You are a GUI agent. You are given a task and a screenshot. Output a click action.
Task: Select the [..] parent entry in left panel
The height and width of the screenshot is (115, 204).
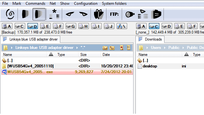(x=67, y=60)
